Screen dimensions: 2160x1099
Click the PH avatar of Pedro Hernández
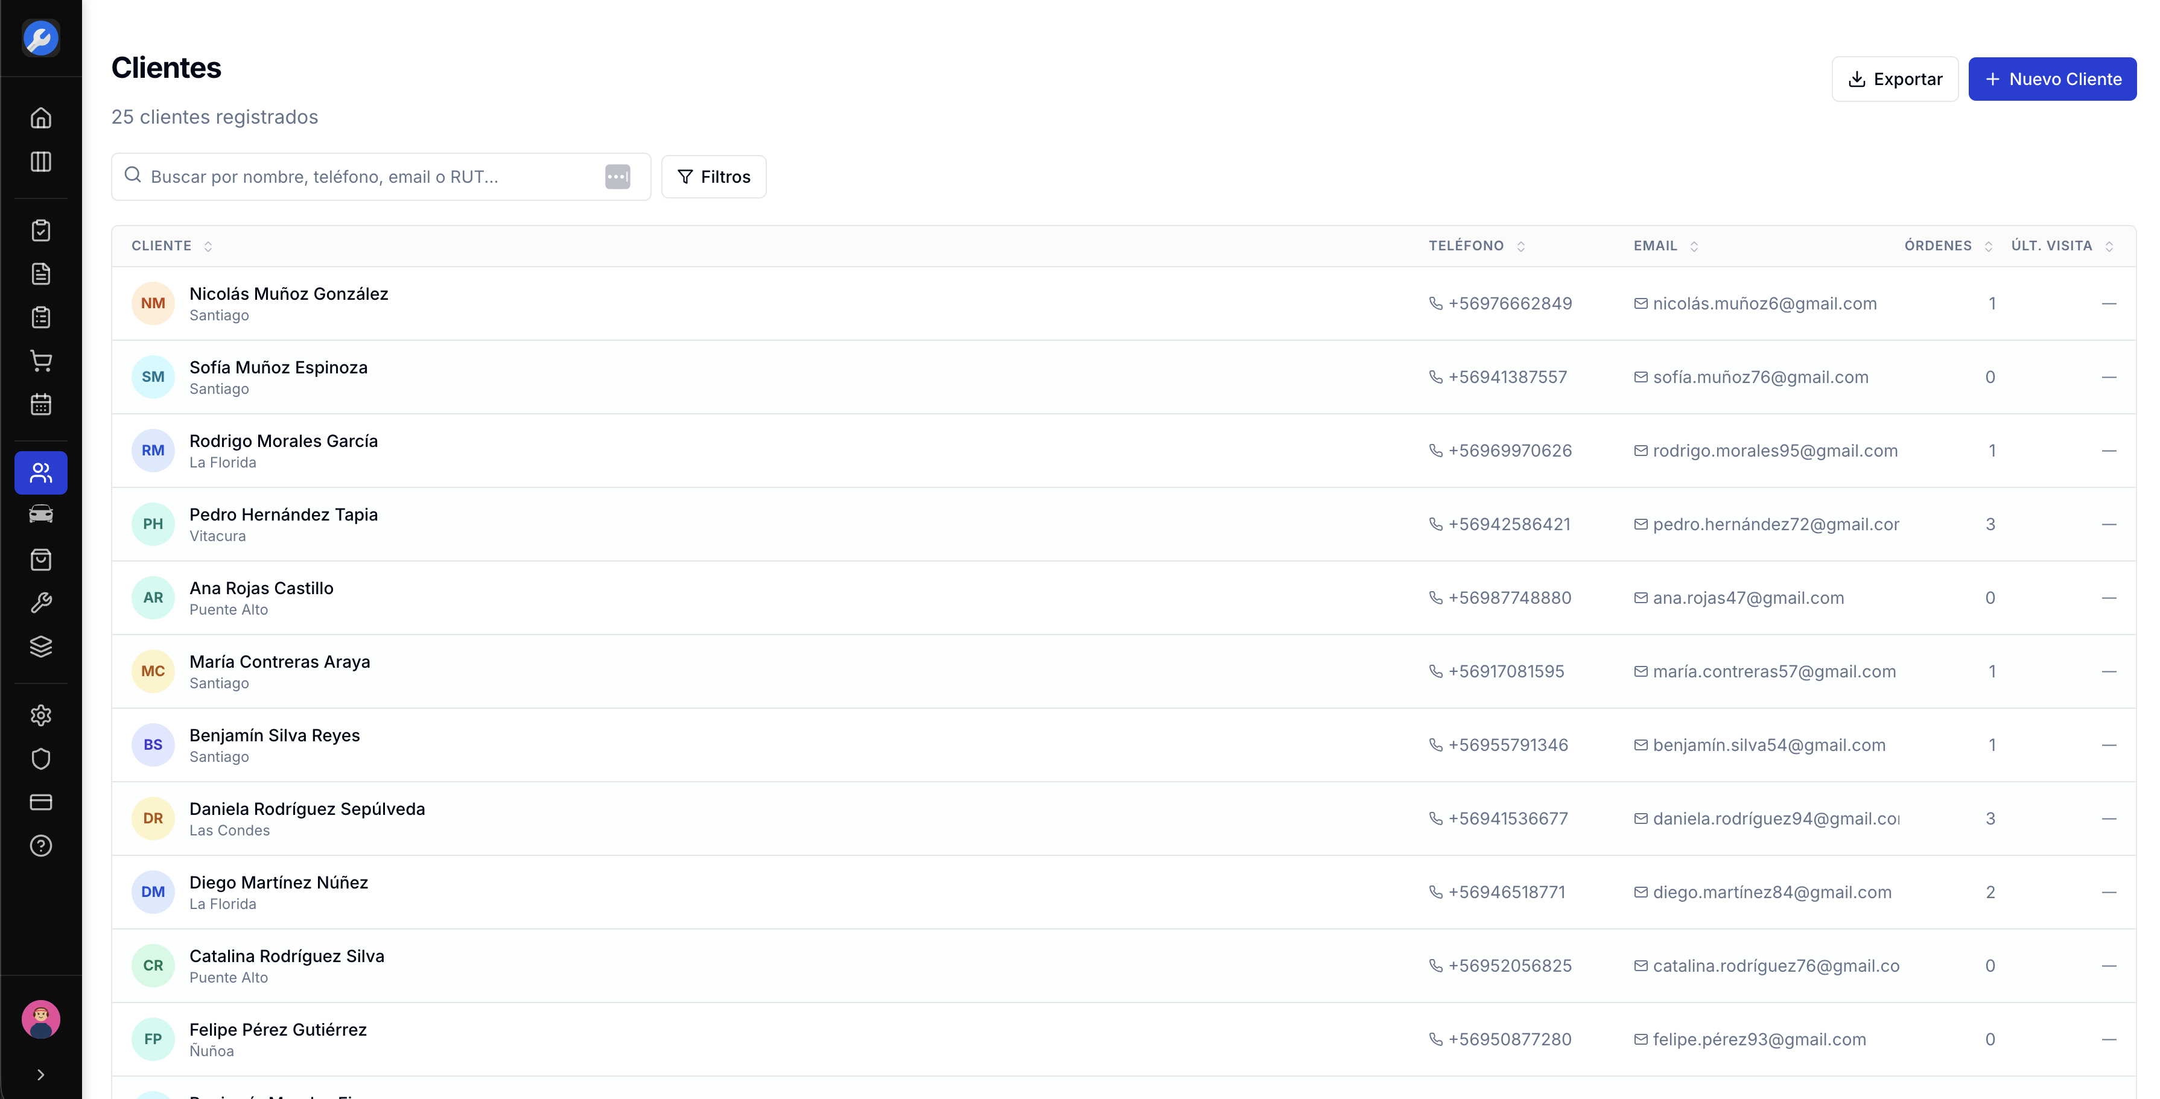tap(153, 524)
